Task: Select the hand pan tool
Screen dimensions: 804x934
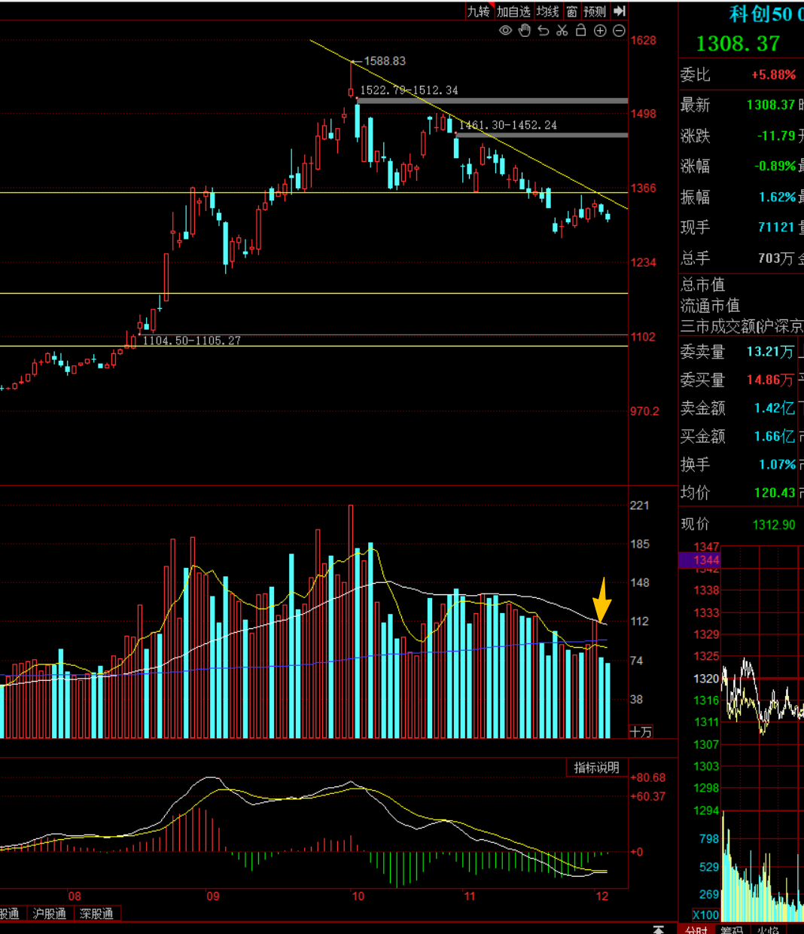Action: [x=525, y=31]
